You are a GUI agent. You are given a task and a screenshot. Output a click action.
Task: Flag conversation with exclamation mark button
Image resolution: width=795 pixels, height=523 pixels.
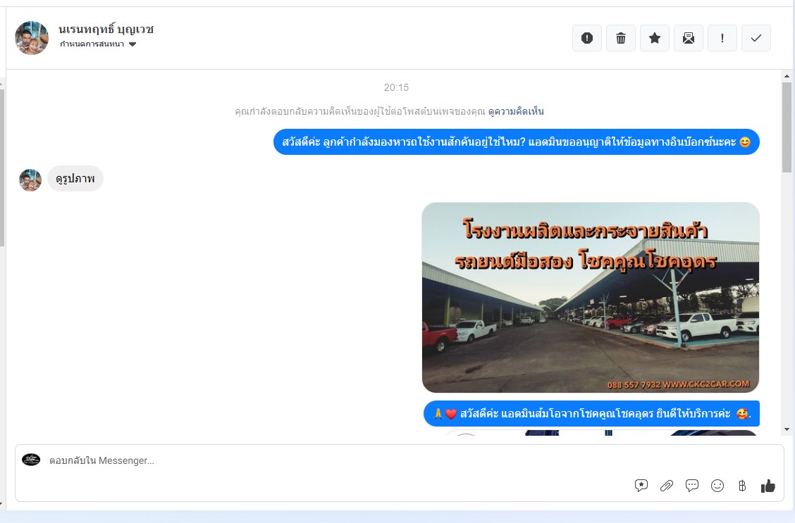coord(722,38)
